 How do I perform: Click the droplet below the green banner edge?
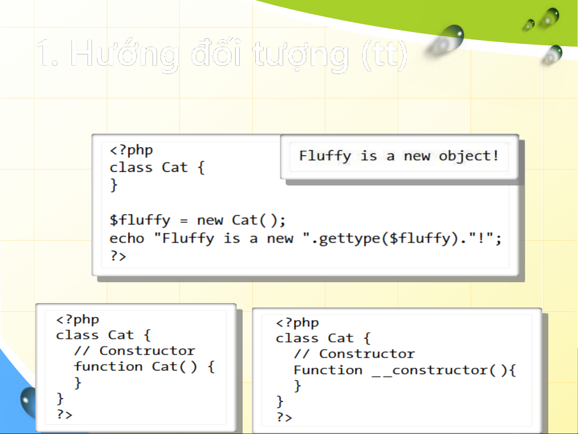click(554, 53)
